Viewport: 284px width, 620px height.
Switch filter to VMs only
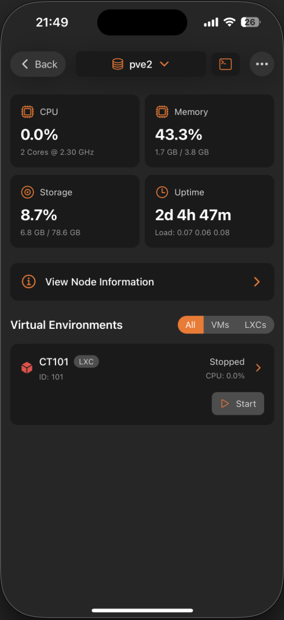tap(220, 325)
